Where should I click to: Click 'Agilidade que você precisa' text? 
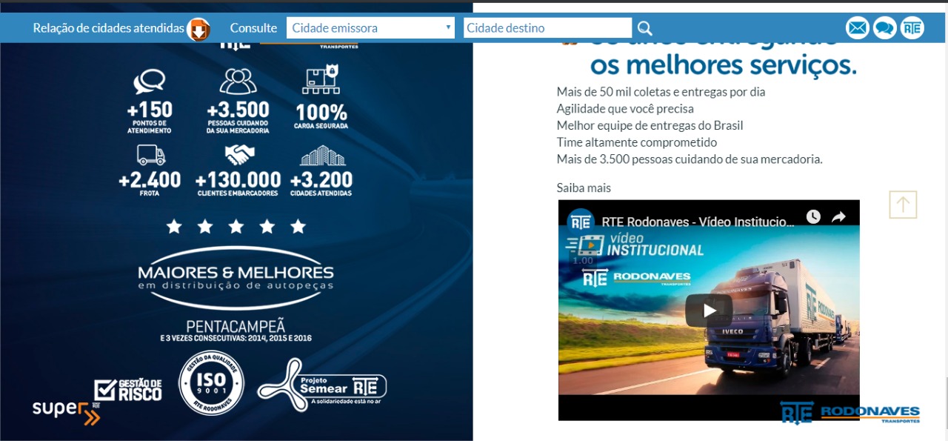pos(625,109)
